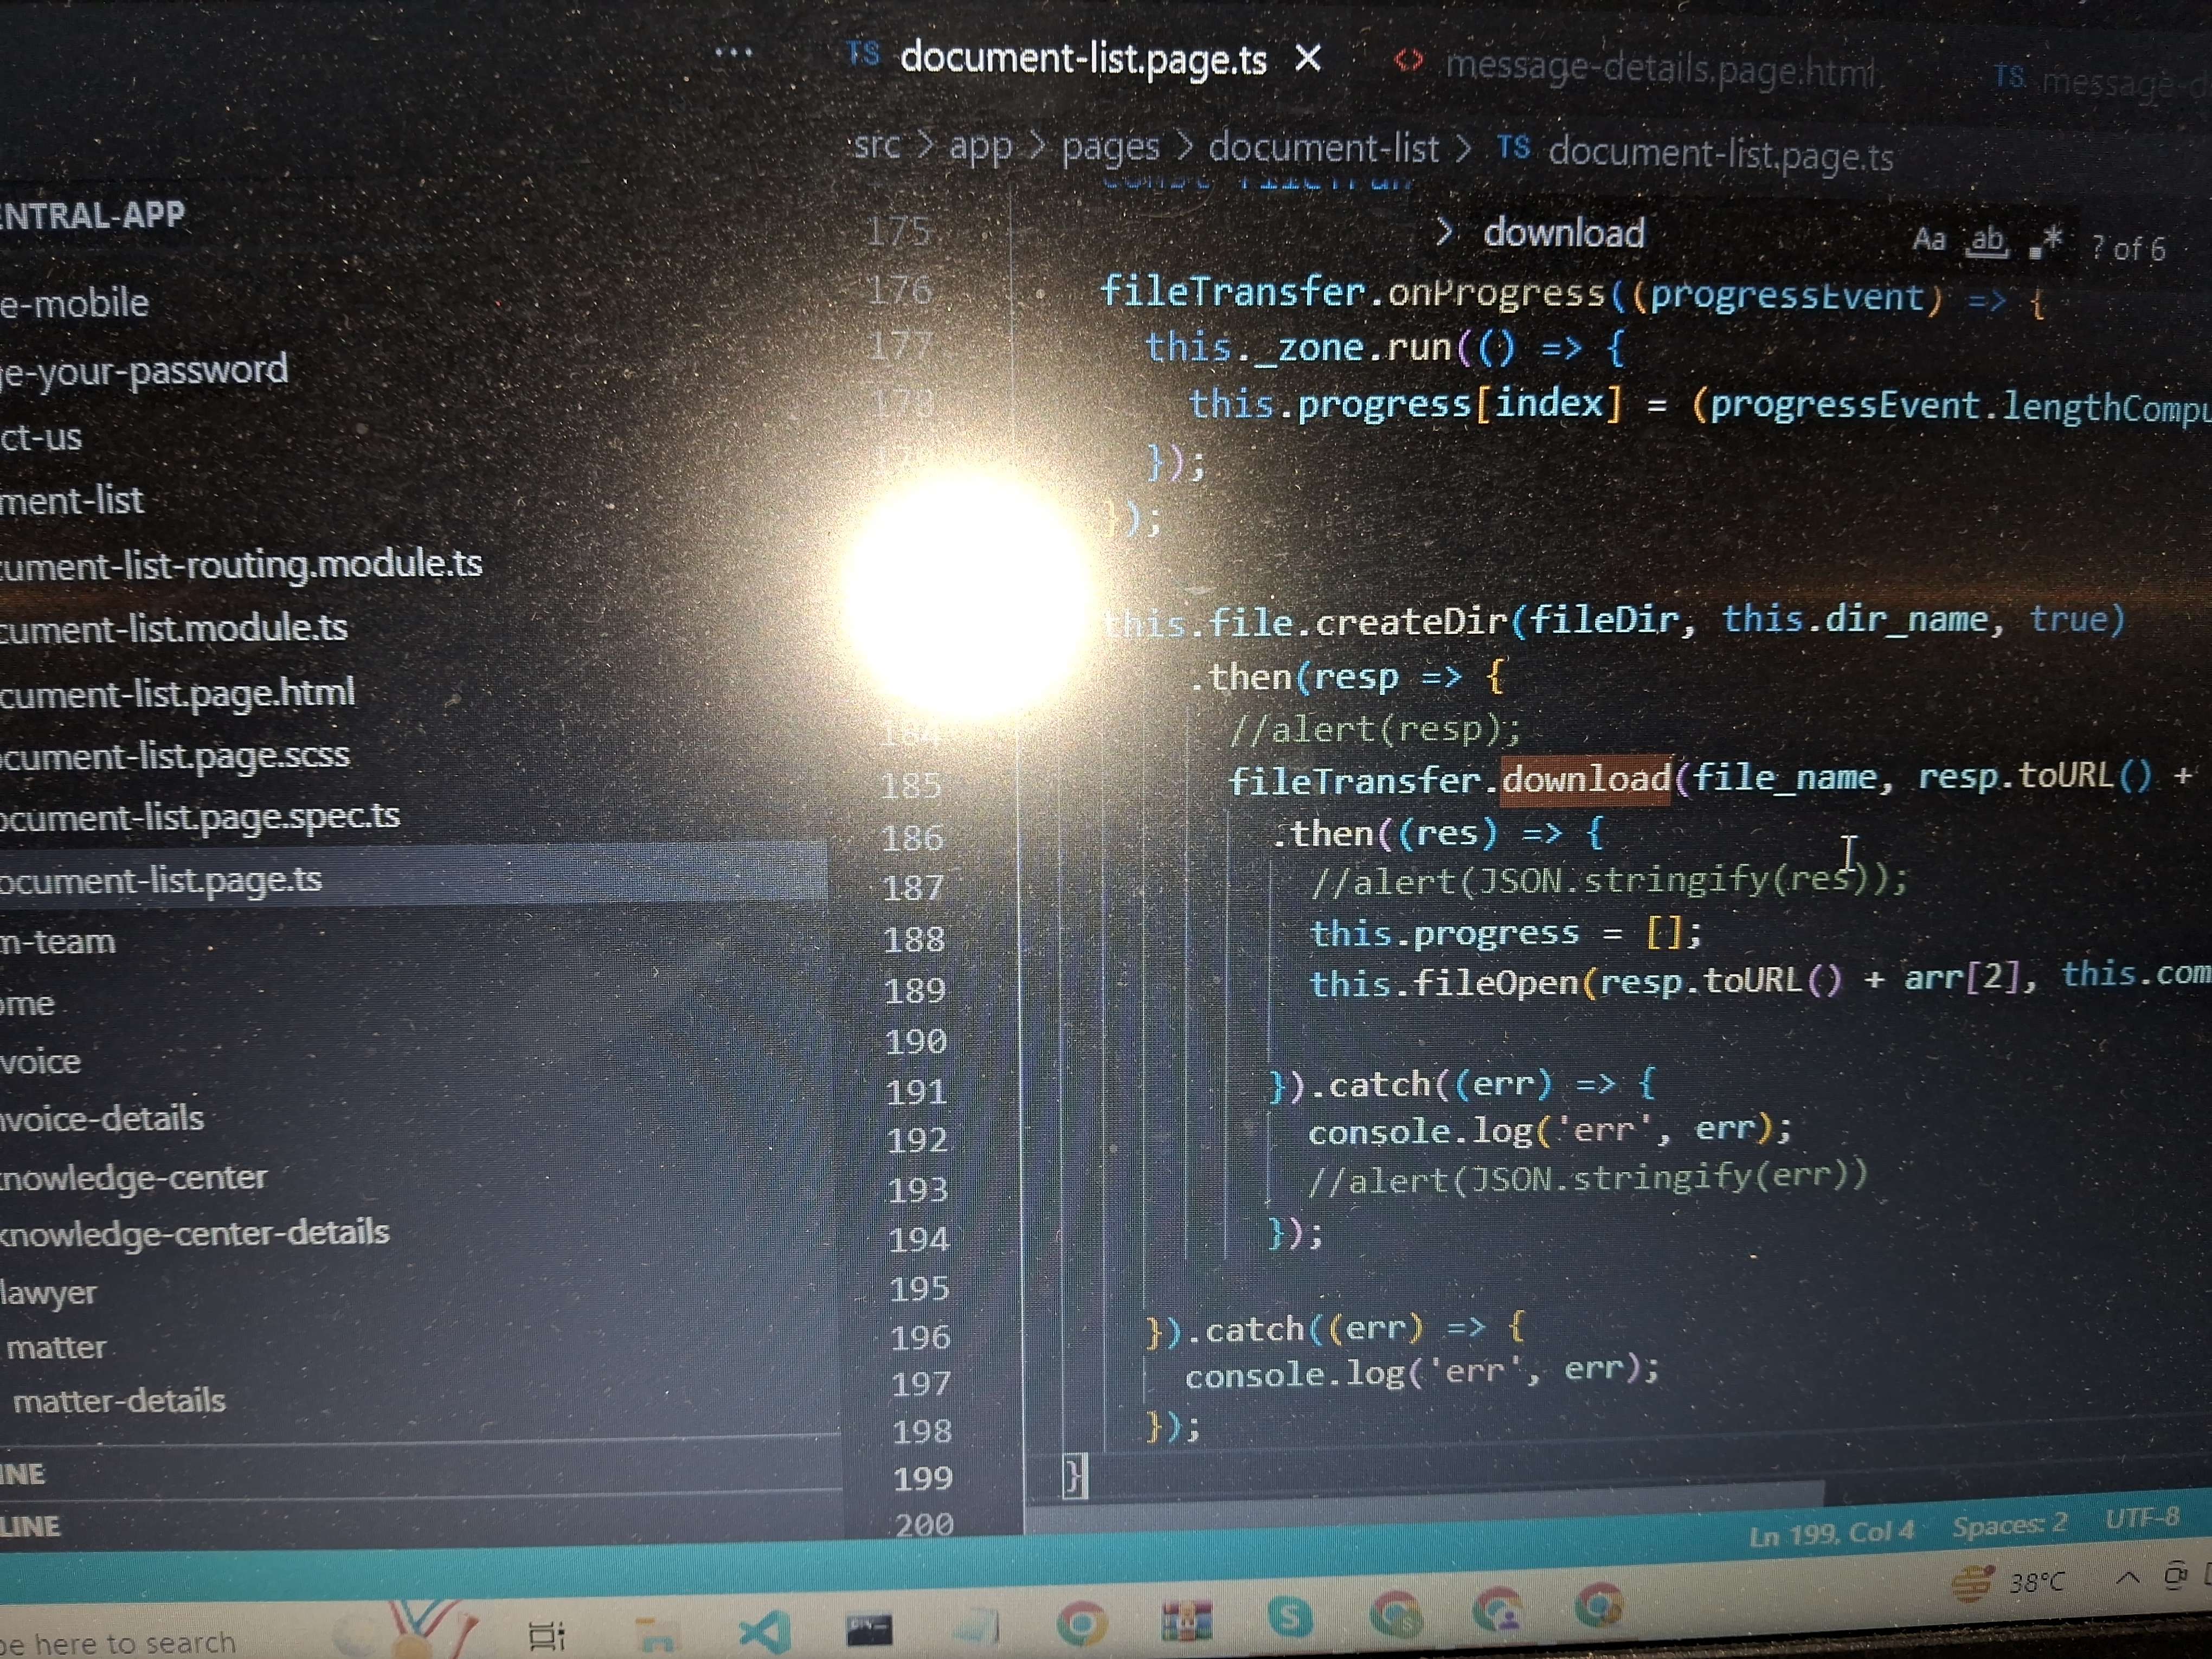2212x1659 pixels.
Task: Toggle Use Regular Expression in find widget
Action: coord(2046,242)
